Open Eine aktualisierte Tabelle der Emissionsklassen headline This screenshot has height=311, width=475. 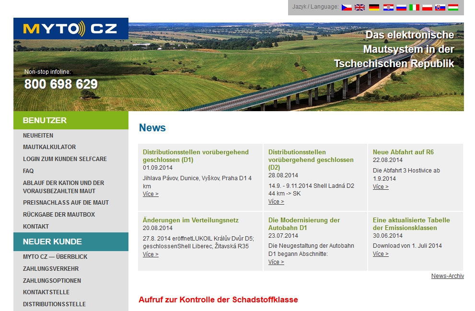(411, 224)
